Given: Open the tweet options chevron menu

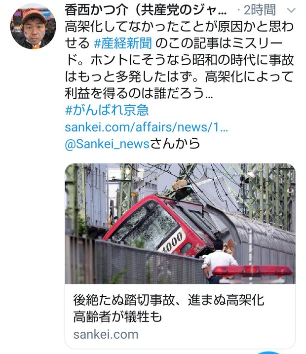Looking at the screenshot, I should point(291,10).
